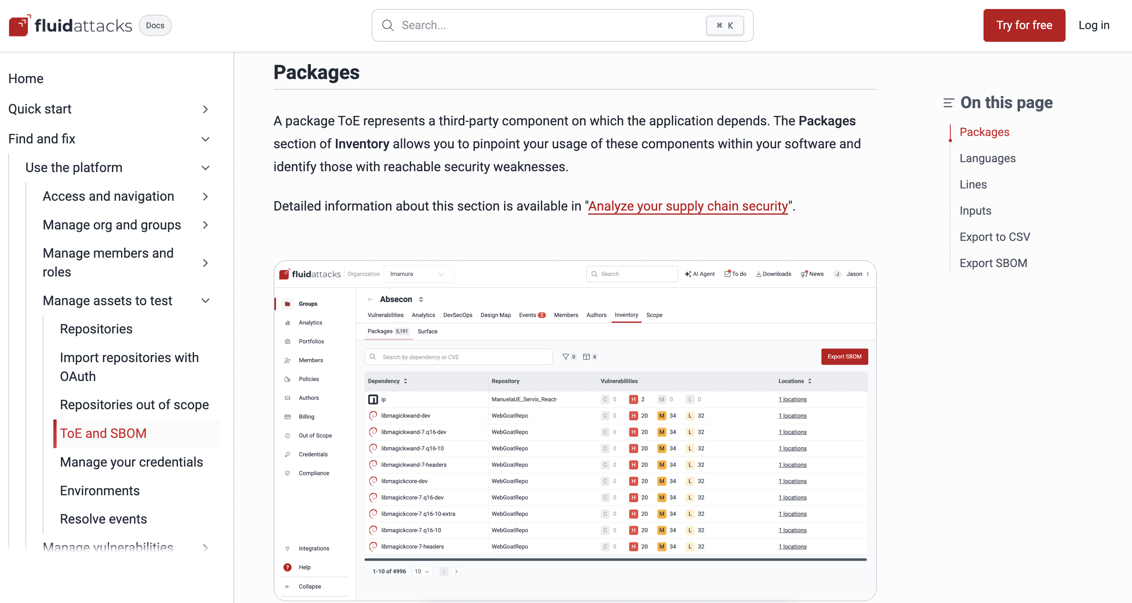The image size is (1132, 603).
Task: Open the rows per page 10 dropdown
Action: [422, 571]
